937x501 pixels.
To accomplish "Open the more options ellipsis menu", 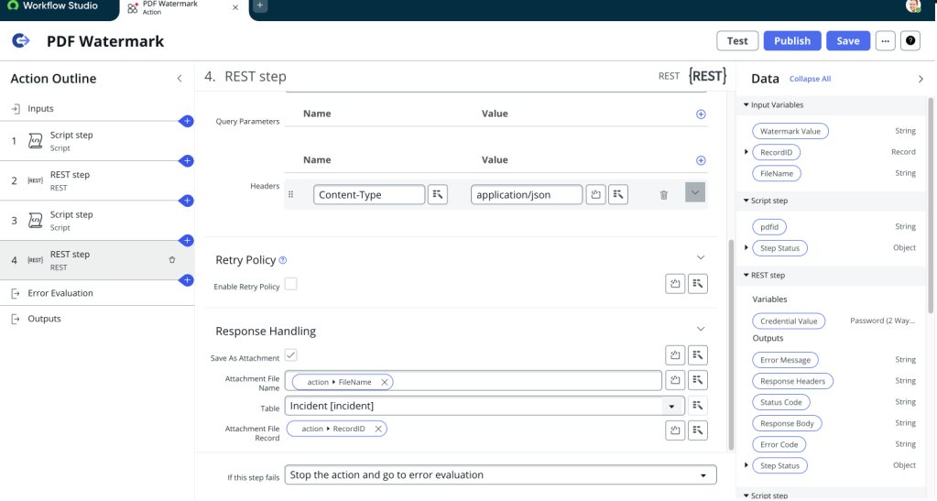I will (x=885, y=41).
